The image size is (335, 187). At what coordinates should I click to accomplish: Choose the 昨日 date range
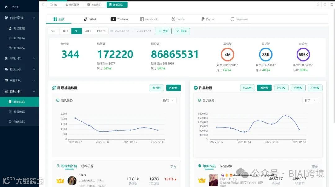(65, 31)
